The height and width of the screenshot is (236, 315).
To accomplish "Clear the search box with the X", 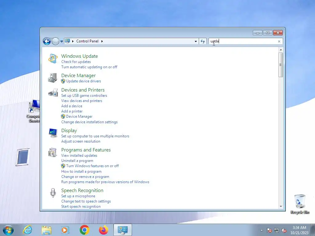I will point(279,41).
